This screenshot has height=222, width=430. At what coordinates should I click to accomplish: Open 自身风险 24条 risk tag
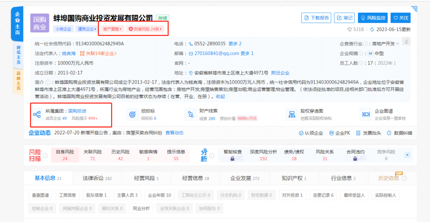[x=145, y=29]
